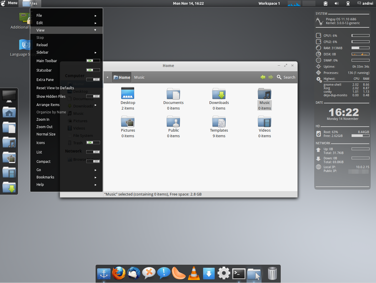Viewport: 376px width, 283px height.
Task: Open VLC cone icon in dock
Action: [194, 273]
